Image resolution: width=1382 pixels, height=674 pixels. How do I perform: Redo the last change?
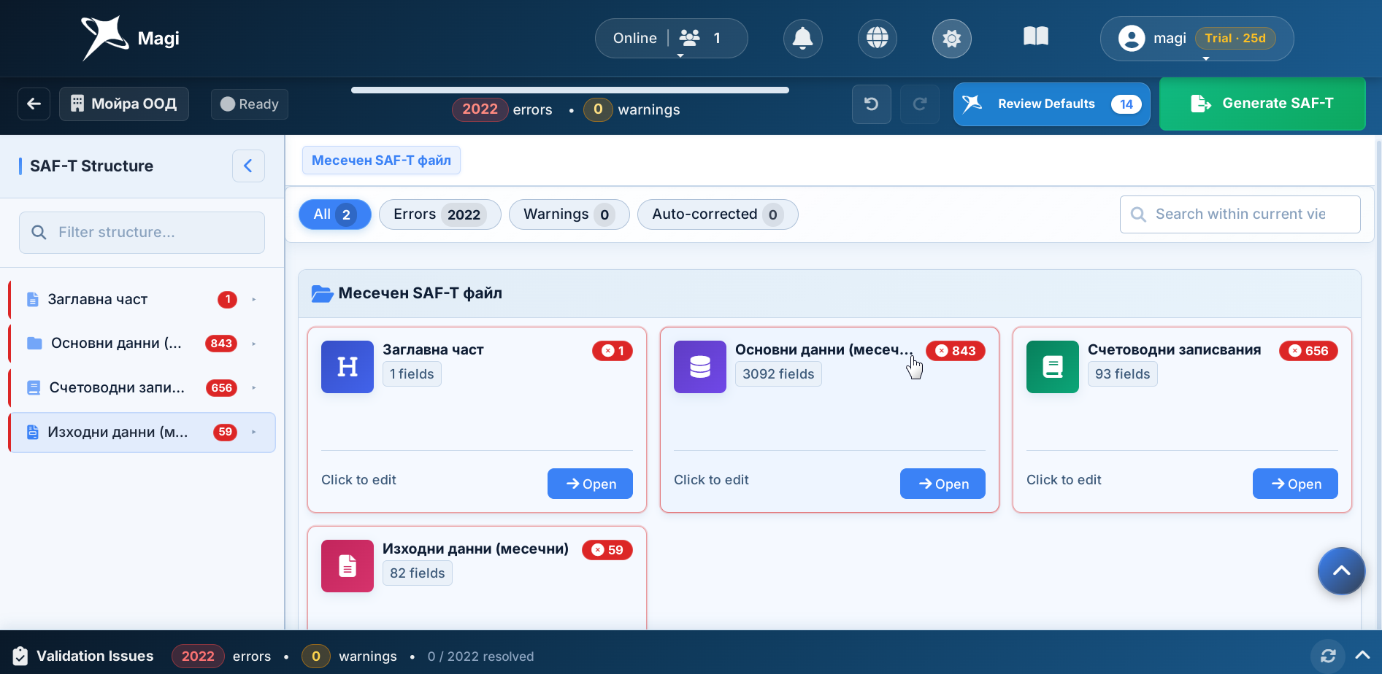[x=920, y=104]
